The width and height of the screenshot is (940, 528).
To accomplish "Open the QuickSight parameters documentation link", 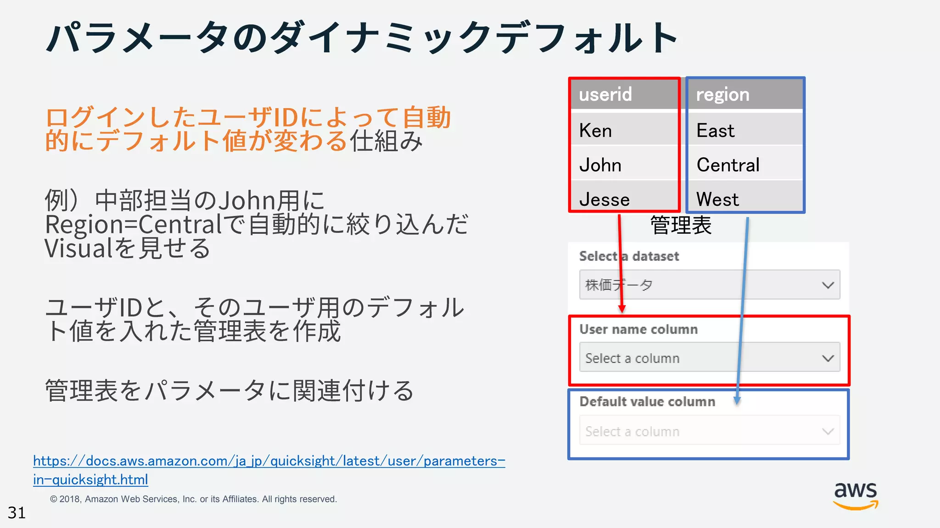I will point(269,470).
